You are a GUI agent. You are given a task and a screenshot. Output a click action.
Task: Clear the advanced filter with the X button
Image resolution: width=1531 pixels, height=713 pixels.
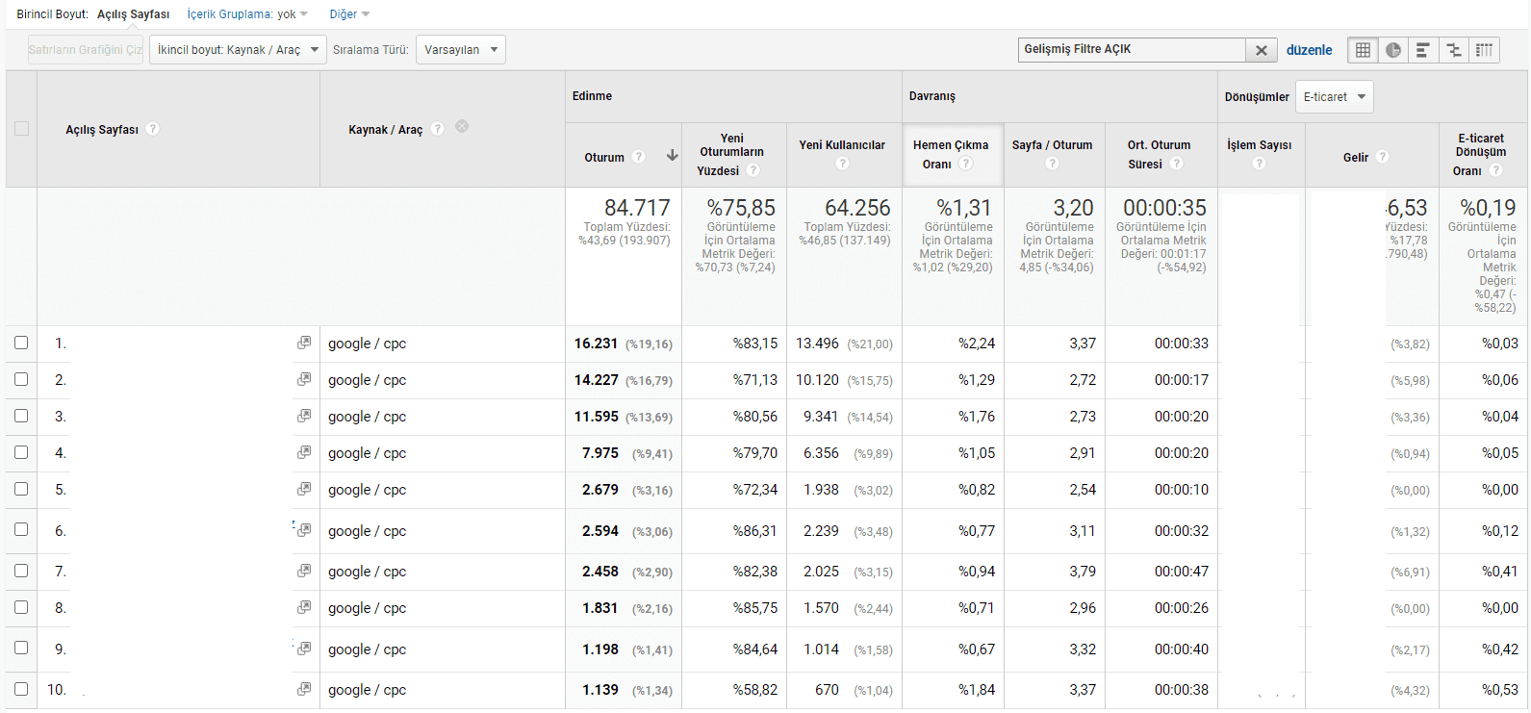pos(1261,50)
